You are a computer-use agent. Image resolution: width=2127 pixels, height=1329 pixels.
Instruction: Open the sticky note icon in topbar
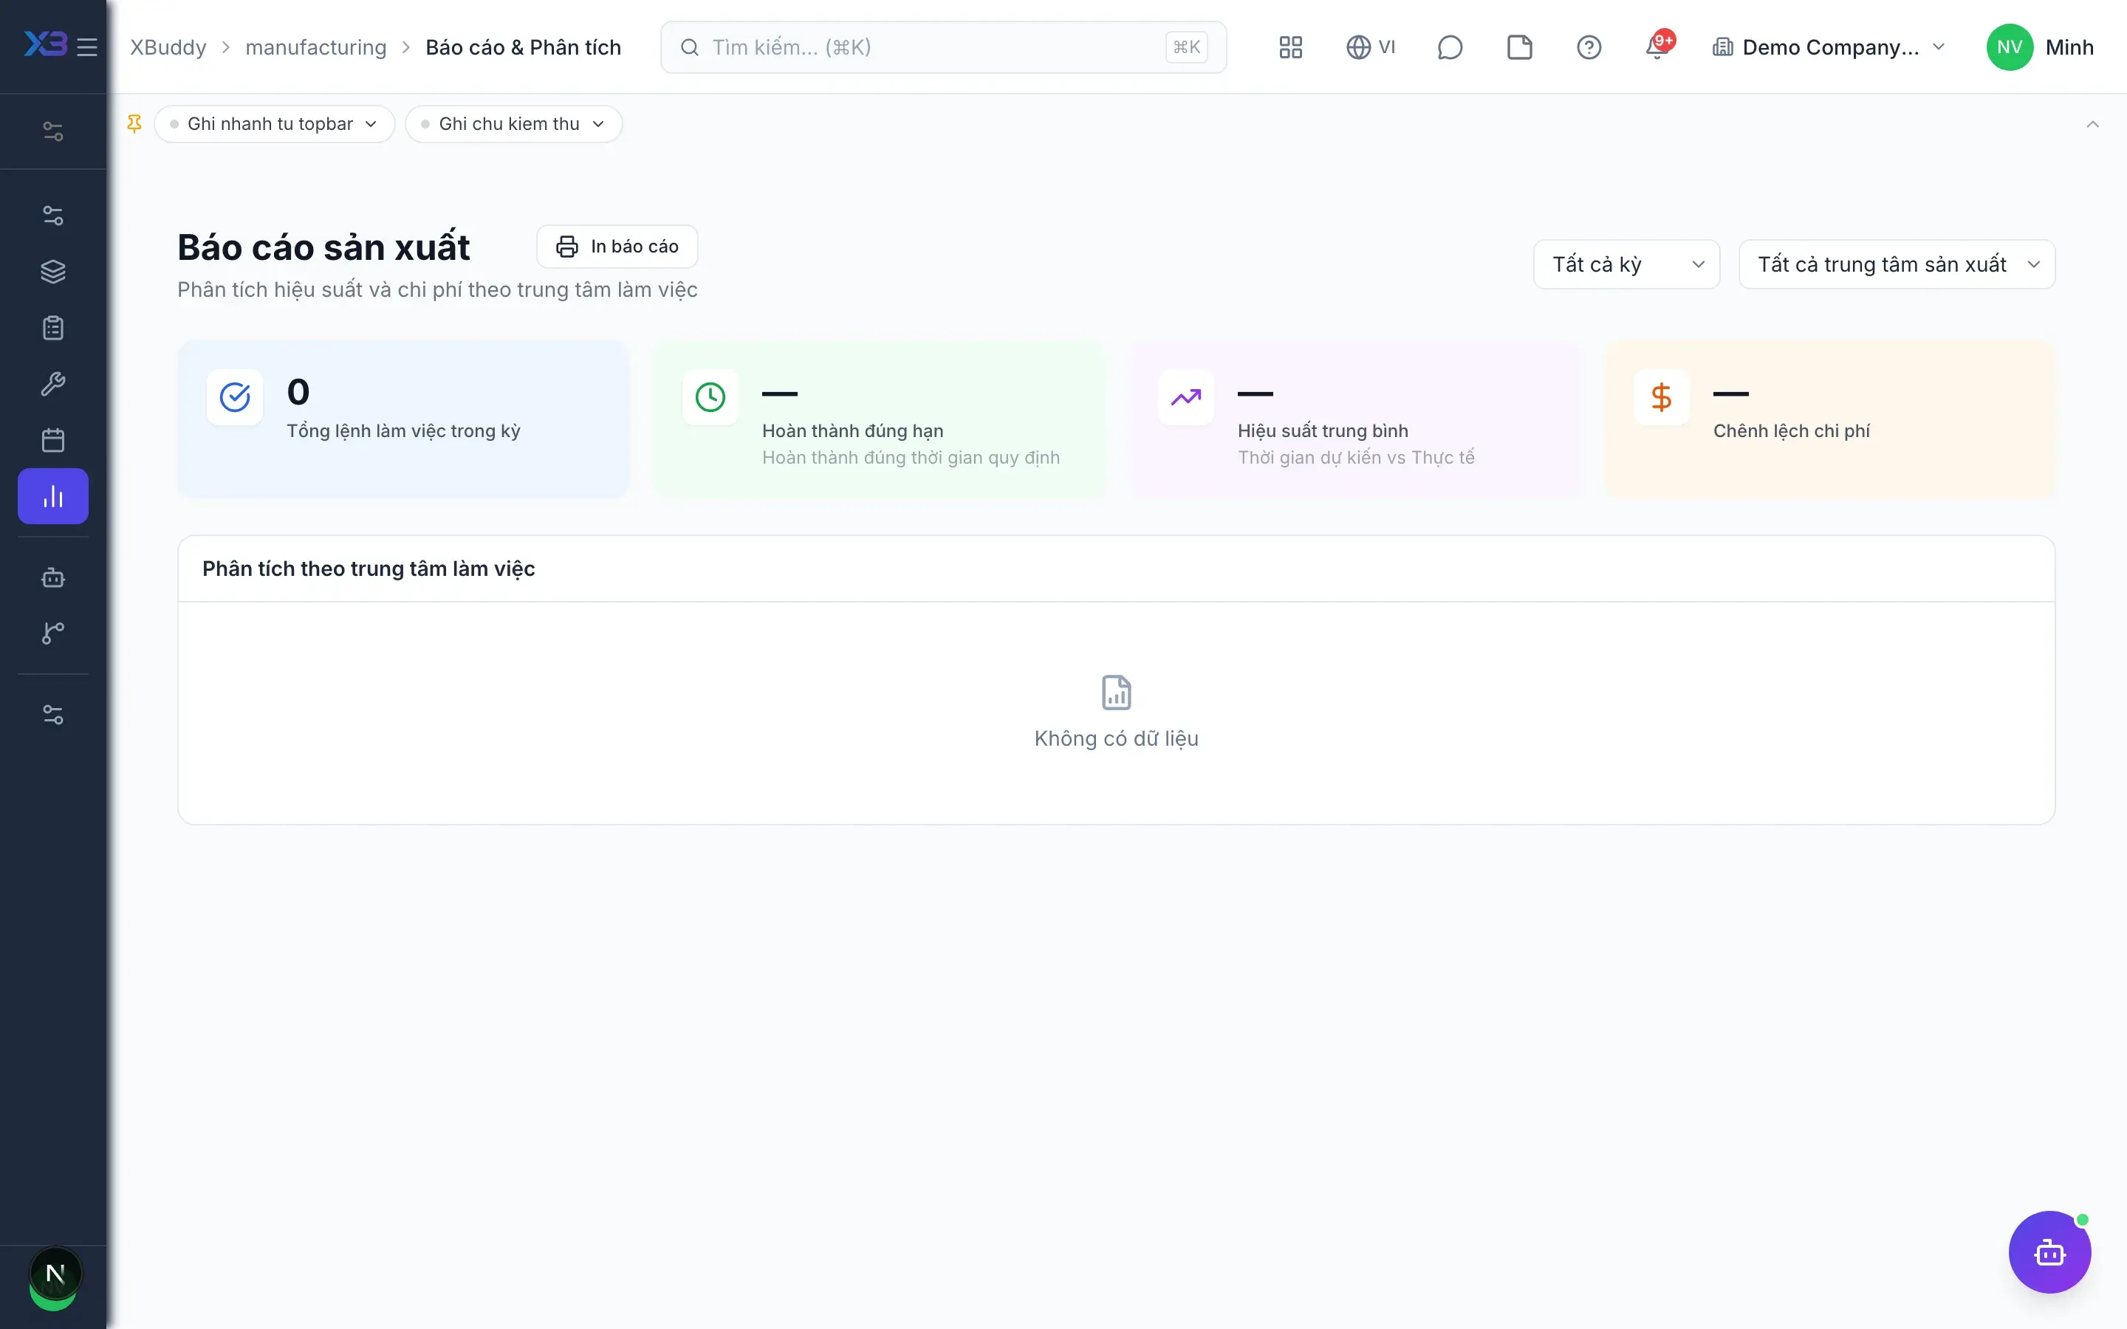point(1518,47)
